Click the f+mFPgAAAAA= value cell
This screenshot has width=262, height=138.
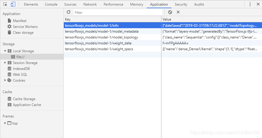point(212,43)
